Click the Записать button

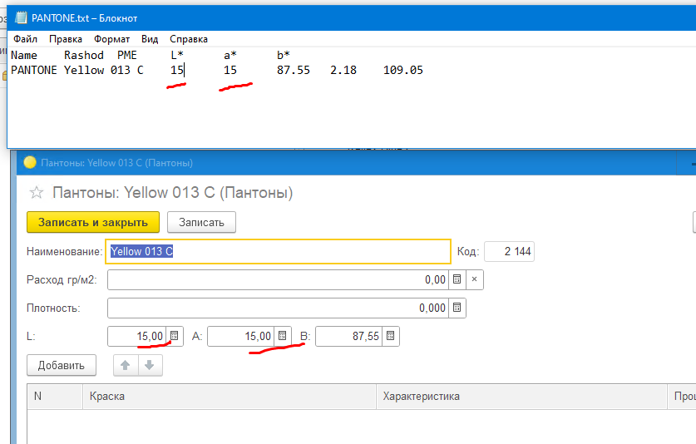point(201,222)
